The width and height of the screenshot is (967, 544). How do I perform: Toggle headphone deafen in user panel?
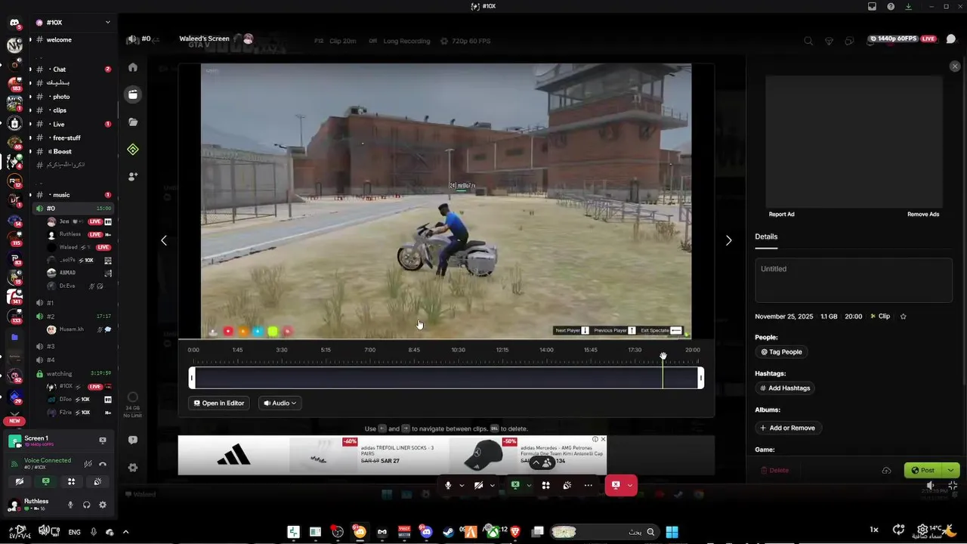point(87,505)
